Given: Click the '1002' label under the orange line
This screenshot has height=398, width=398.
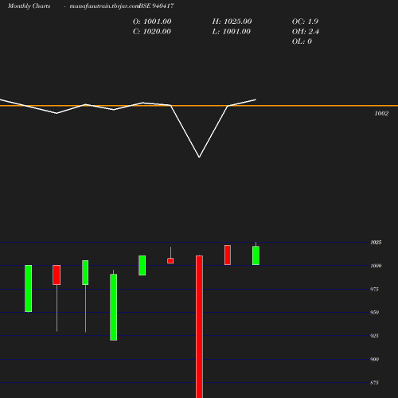Looking at the screenshot, I should pos(381,114).
